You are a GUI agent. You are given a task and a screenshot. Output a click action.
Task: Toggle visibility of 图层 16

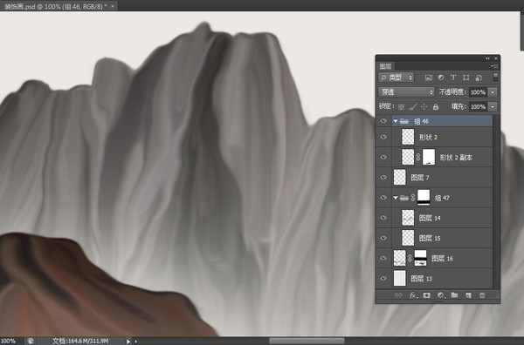coord(383,258)
